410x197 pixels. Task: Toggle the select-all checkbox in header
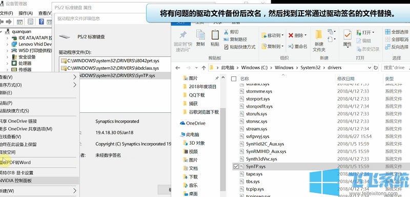234,78
